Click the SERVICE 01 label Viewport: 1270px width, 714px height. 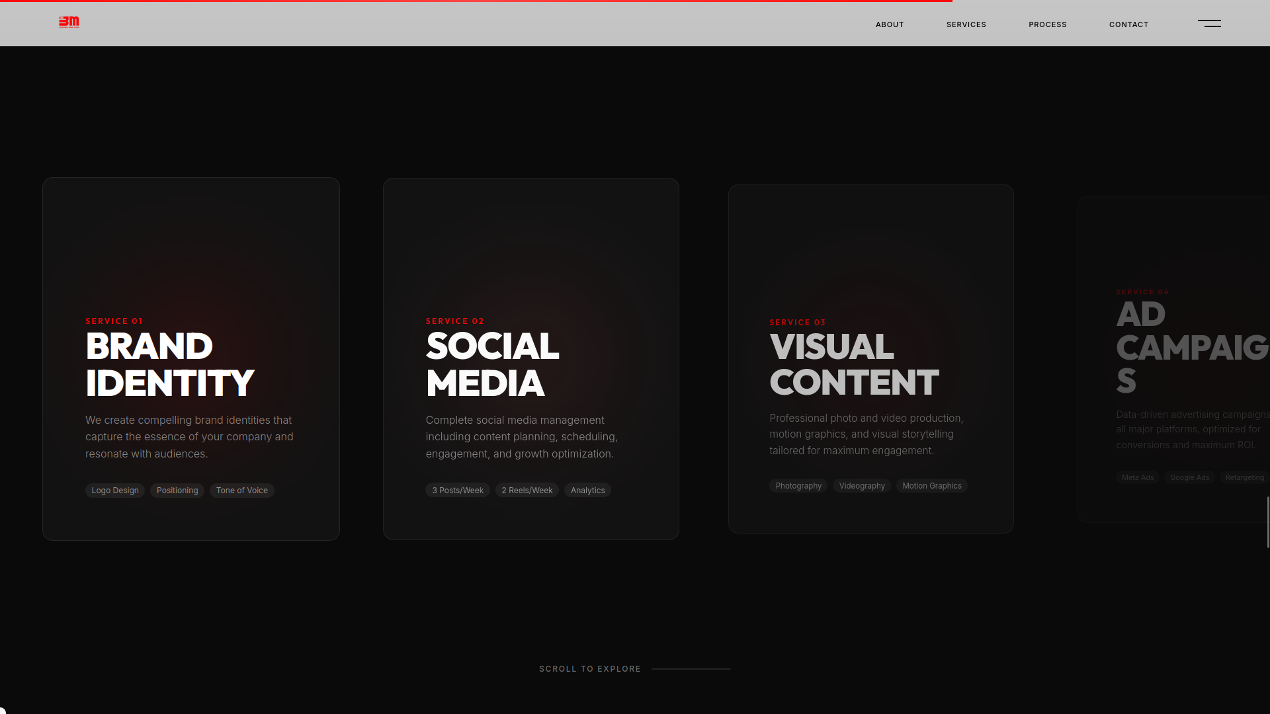click(114, 321)
